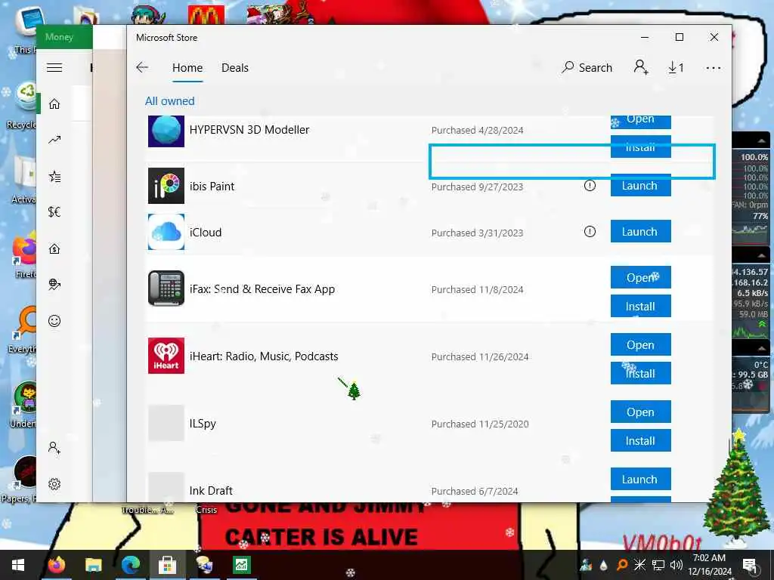
Task: Switch to Money app on taskbar
Action: (x=241, y=565)
